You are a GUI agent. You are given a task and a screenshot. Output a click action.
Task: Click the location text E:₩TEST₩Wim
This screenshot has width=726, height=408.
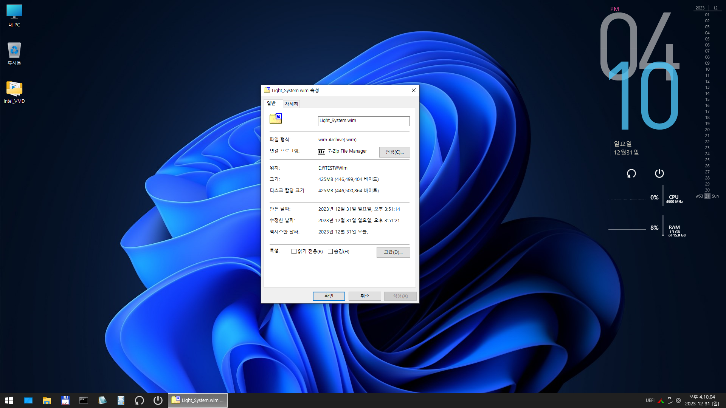[333, 168]
